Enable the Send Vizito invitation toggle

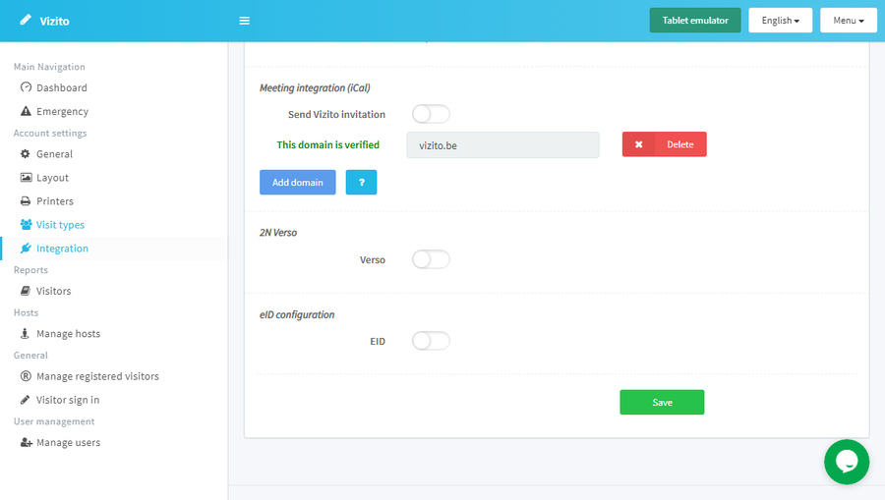(431, 114)
